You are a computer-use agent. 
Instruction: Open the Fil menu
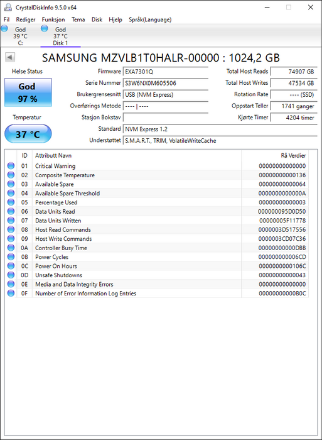coord(6,19)
